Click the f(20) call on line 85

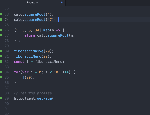28,77
